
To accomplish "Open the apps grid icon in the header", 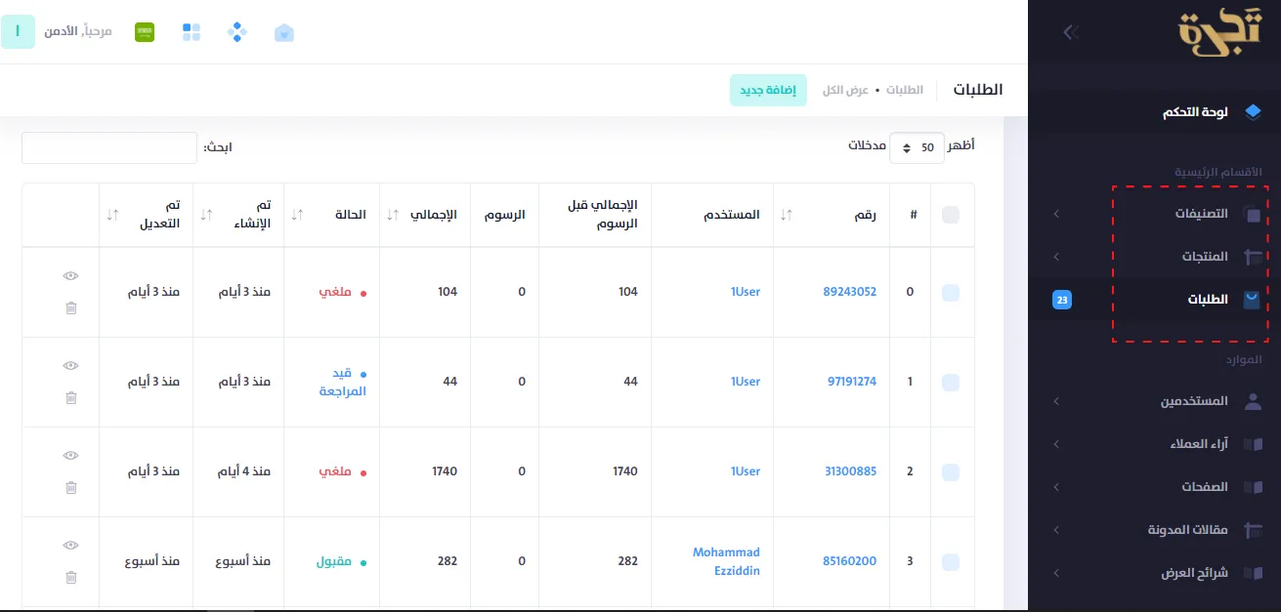I will click(x=192, y=31).
